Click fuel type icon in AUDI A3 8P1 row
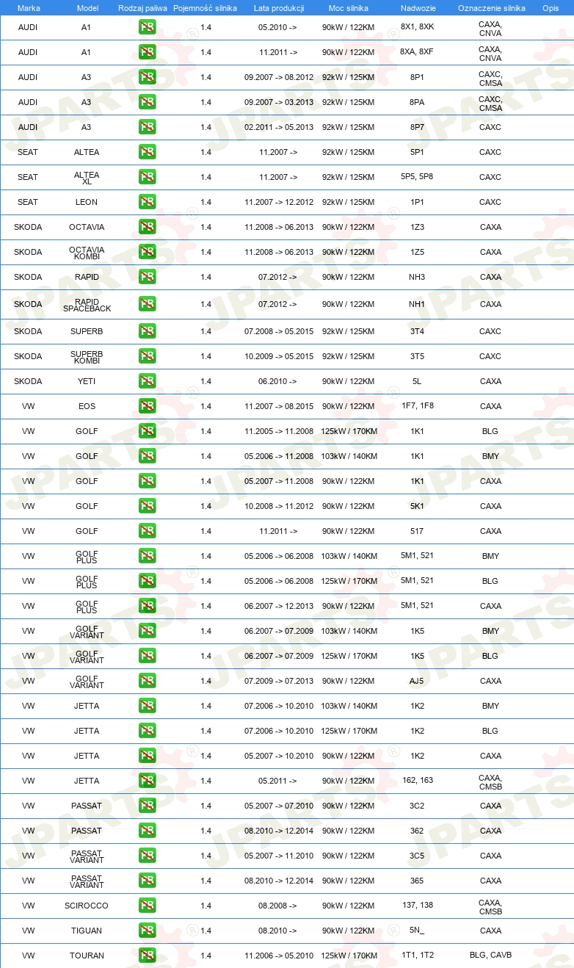This screenshot has width=574, height=968. click(x=148, y=77)
